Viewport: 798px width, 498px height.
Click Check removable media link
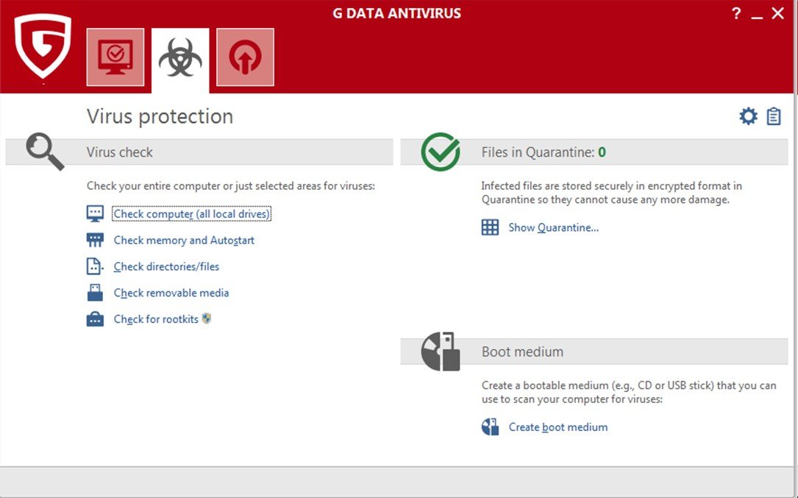[x=171, y=293]
